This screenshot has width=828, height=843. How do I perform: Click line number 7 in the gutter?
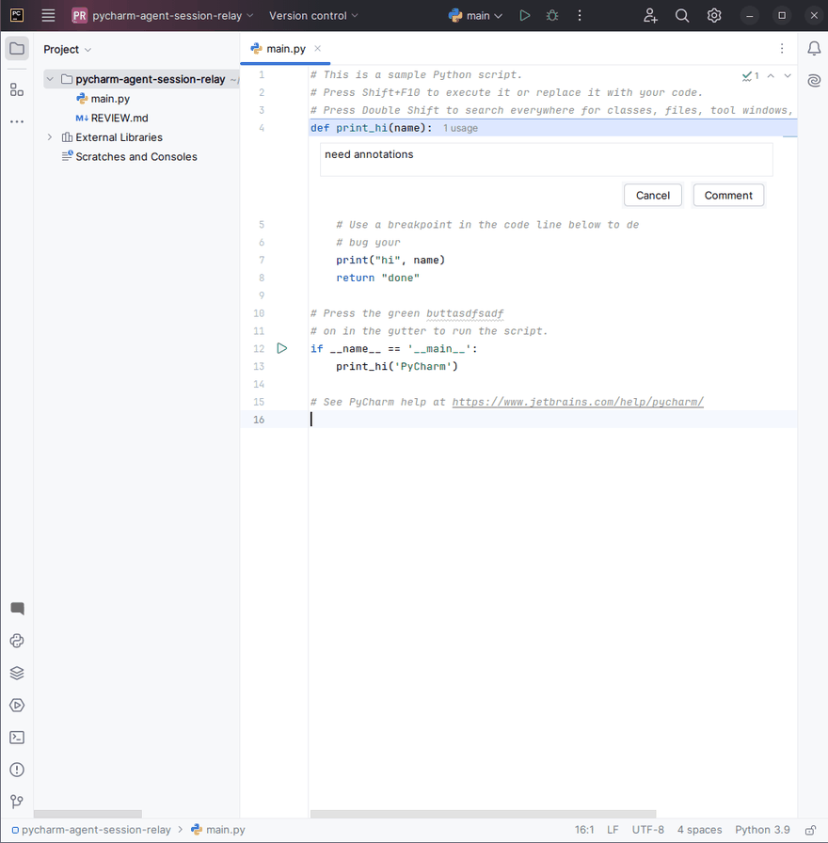pos(262,261)
